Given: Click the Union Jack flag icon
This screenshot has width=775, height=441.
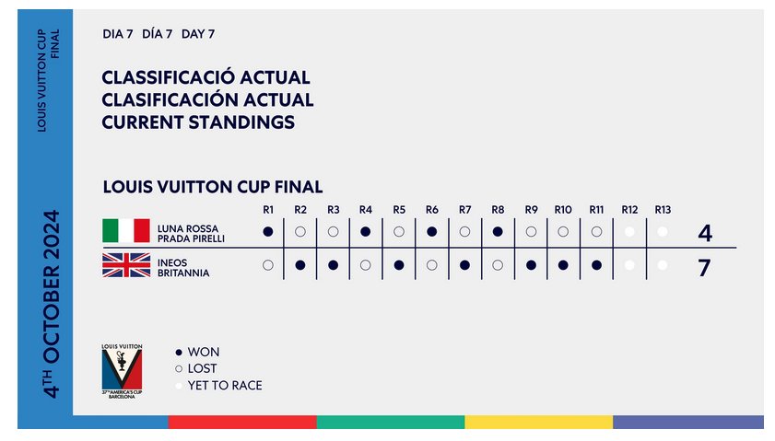Looking at the screenshot, I should [126, 265].
